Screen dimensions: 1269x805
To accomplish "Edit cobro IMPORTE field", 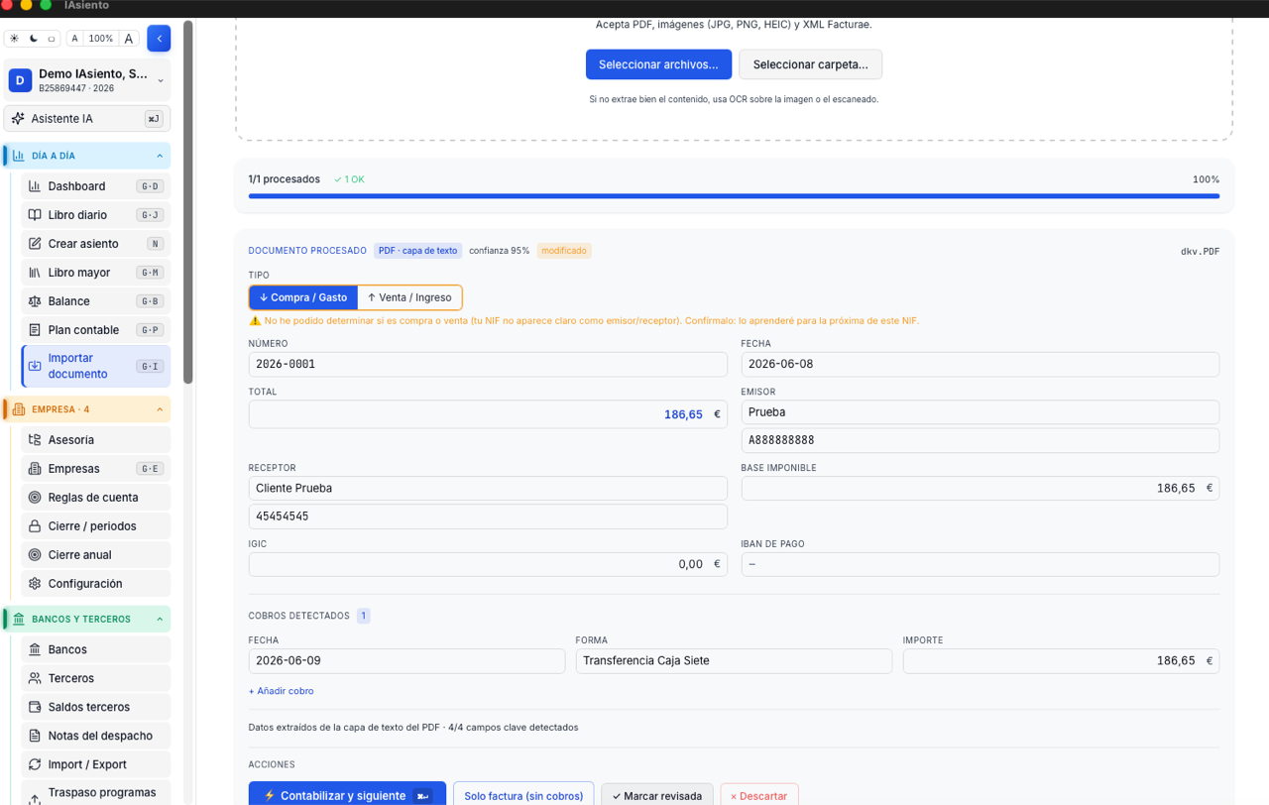I will [1061, 661].
